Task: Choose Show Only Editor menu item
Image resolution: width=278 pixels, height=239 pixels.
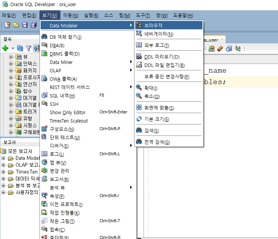Action: point(87,112)
